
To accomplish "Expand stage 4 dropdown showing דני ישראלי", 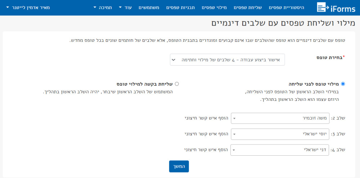I will click(280, 150).
